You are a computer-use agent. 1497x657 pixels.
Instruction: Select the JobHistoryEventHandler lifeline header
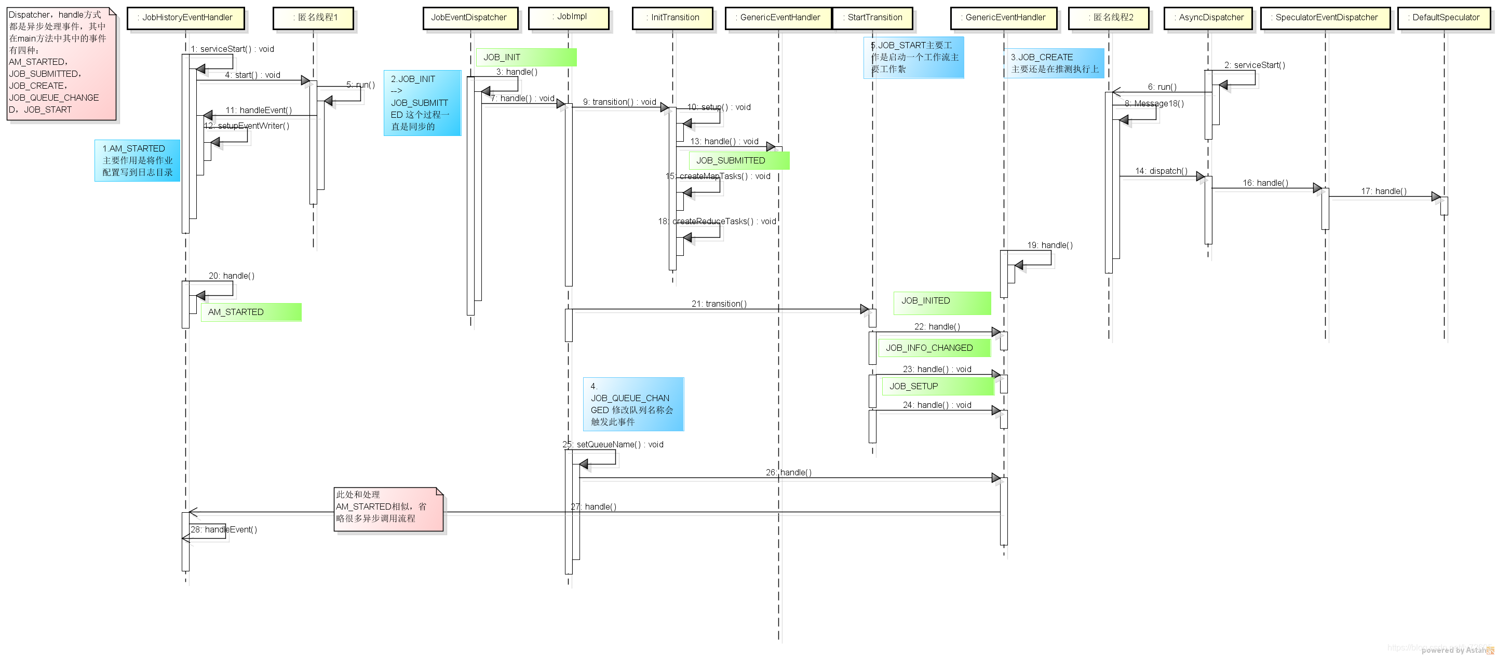coord(185,18)
